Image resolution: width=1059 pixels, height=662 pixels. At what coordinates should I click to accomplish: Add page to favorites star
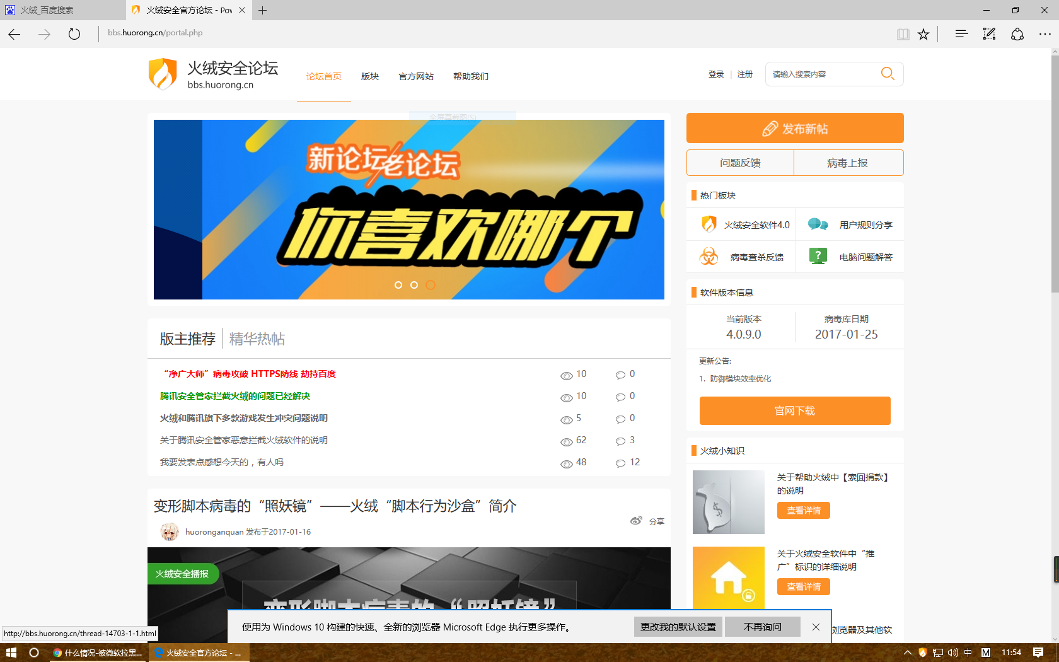[x=923, y=34]
